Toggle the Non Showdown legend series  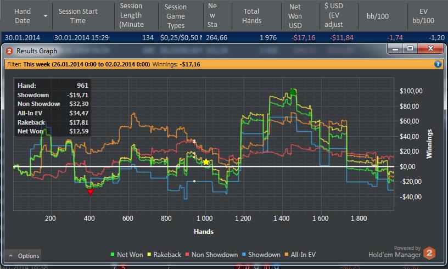pos(212,254)
